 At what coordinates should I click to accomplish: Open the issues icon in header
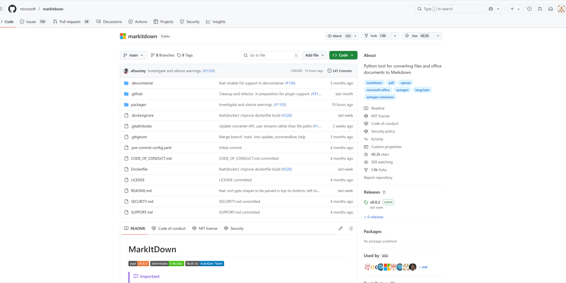pos(529,8)
